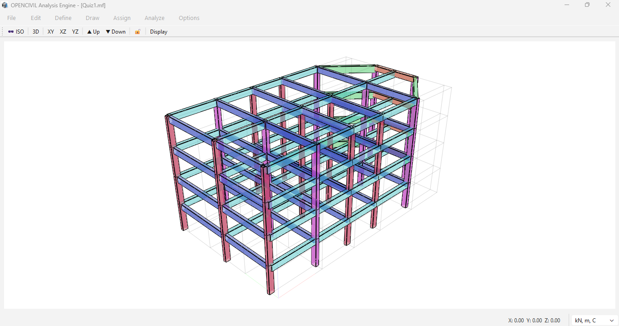Select the XY plane view

click(51, 32)
